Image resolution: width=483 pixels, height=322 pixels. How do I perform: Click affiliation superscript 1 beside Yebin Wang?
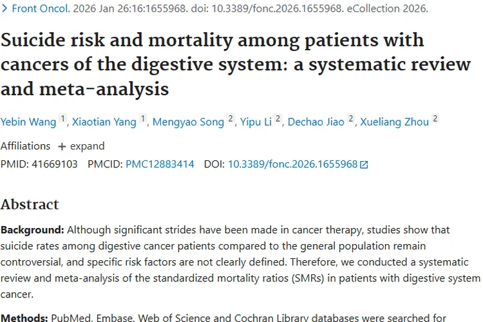62,119
